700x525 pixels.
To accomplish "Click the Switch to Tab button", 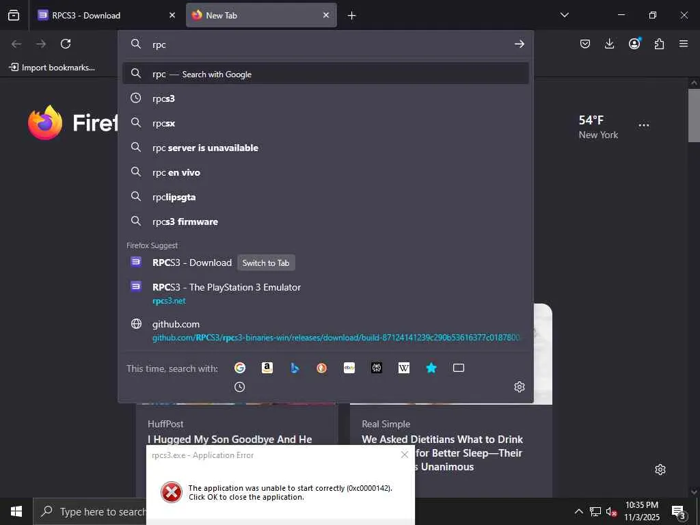I will point(266,263).
